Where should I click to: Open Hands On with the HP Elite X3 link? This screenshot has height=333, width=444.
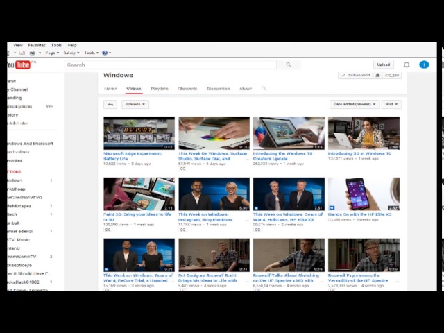(x=359, y=214)
